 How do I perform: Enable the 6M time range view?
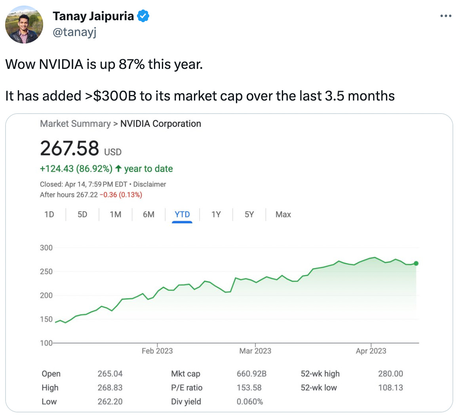pos(148,214)
